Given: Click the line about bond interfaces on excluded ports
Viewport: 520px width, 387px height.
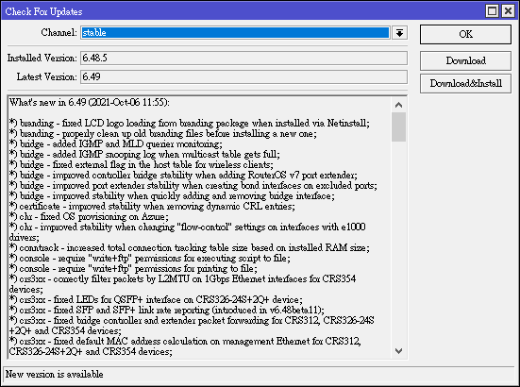Looking at the screenshot, I should [x=193, y=185].
